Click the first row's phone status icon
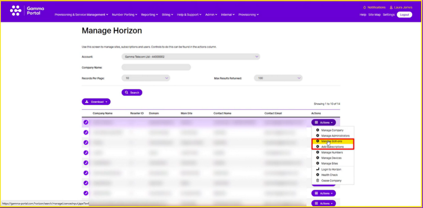The width and height of the screenshot is (423, 208). coord(86,122)
